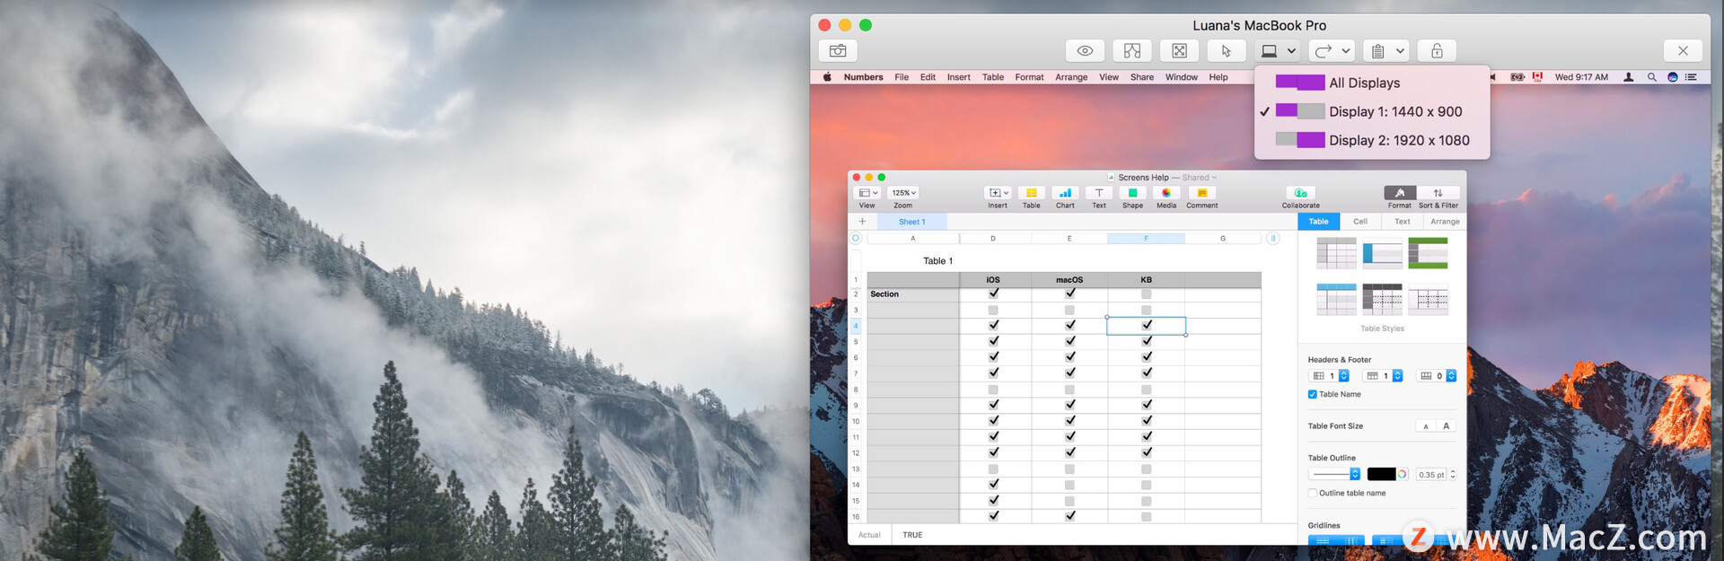Switch to the Text inspector tab
Screen dimensions: 1724x561
[1403, 222]
